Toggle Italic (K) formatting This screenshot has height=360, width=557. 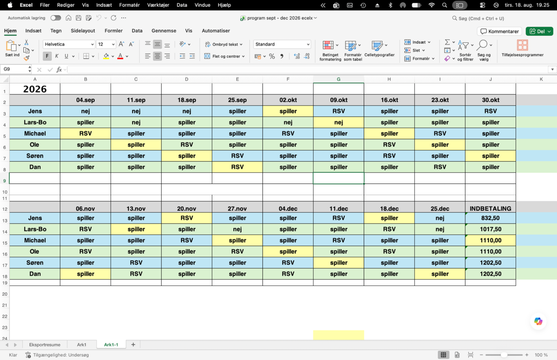pyautogui.click(x=57, y=56)
